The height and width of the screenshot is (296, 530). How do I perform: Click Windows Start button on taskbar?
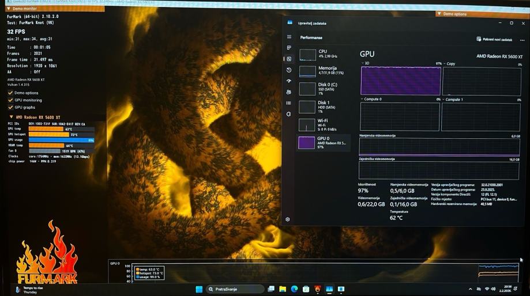199,289
